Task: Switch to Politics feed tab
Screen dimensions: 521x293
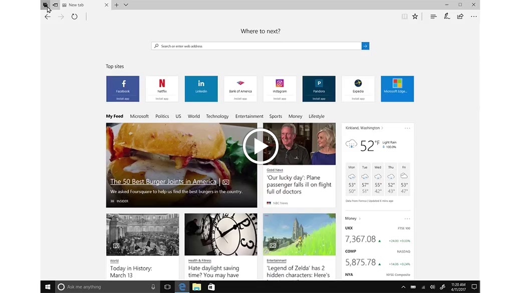Action: click(162, 116)
